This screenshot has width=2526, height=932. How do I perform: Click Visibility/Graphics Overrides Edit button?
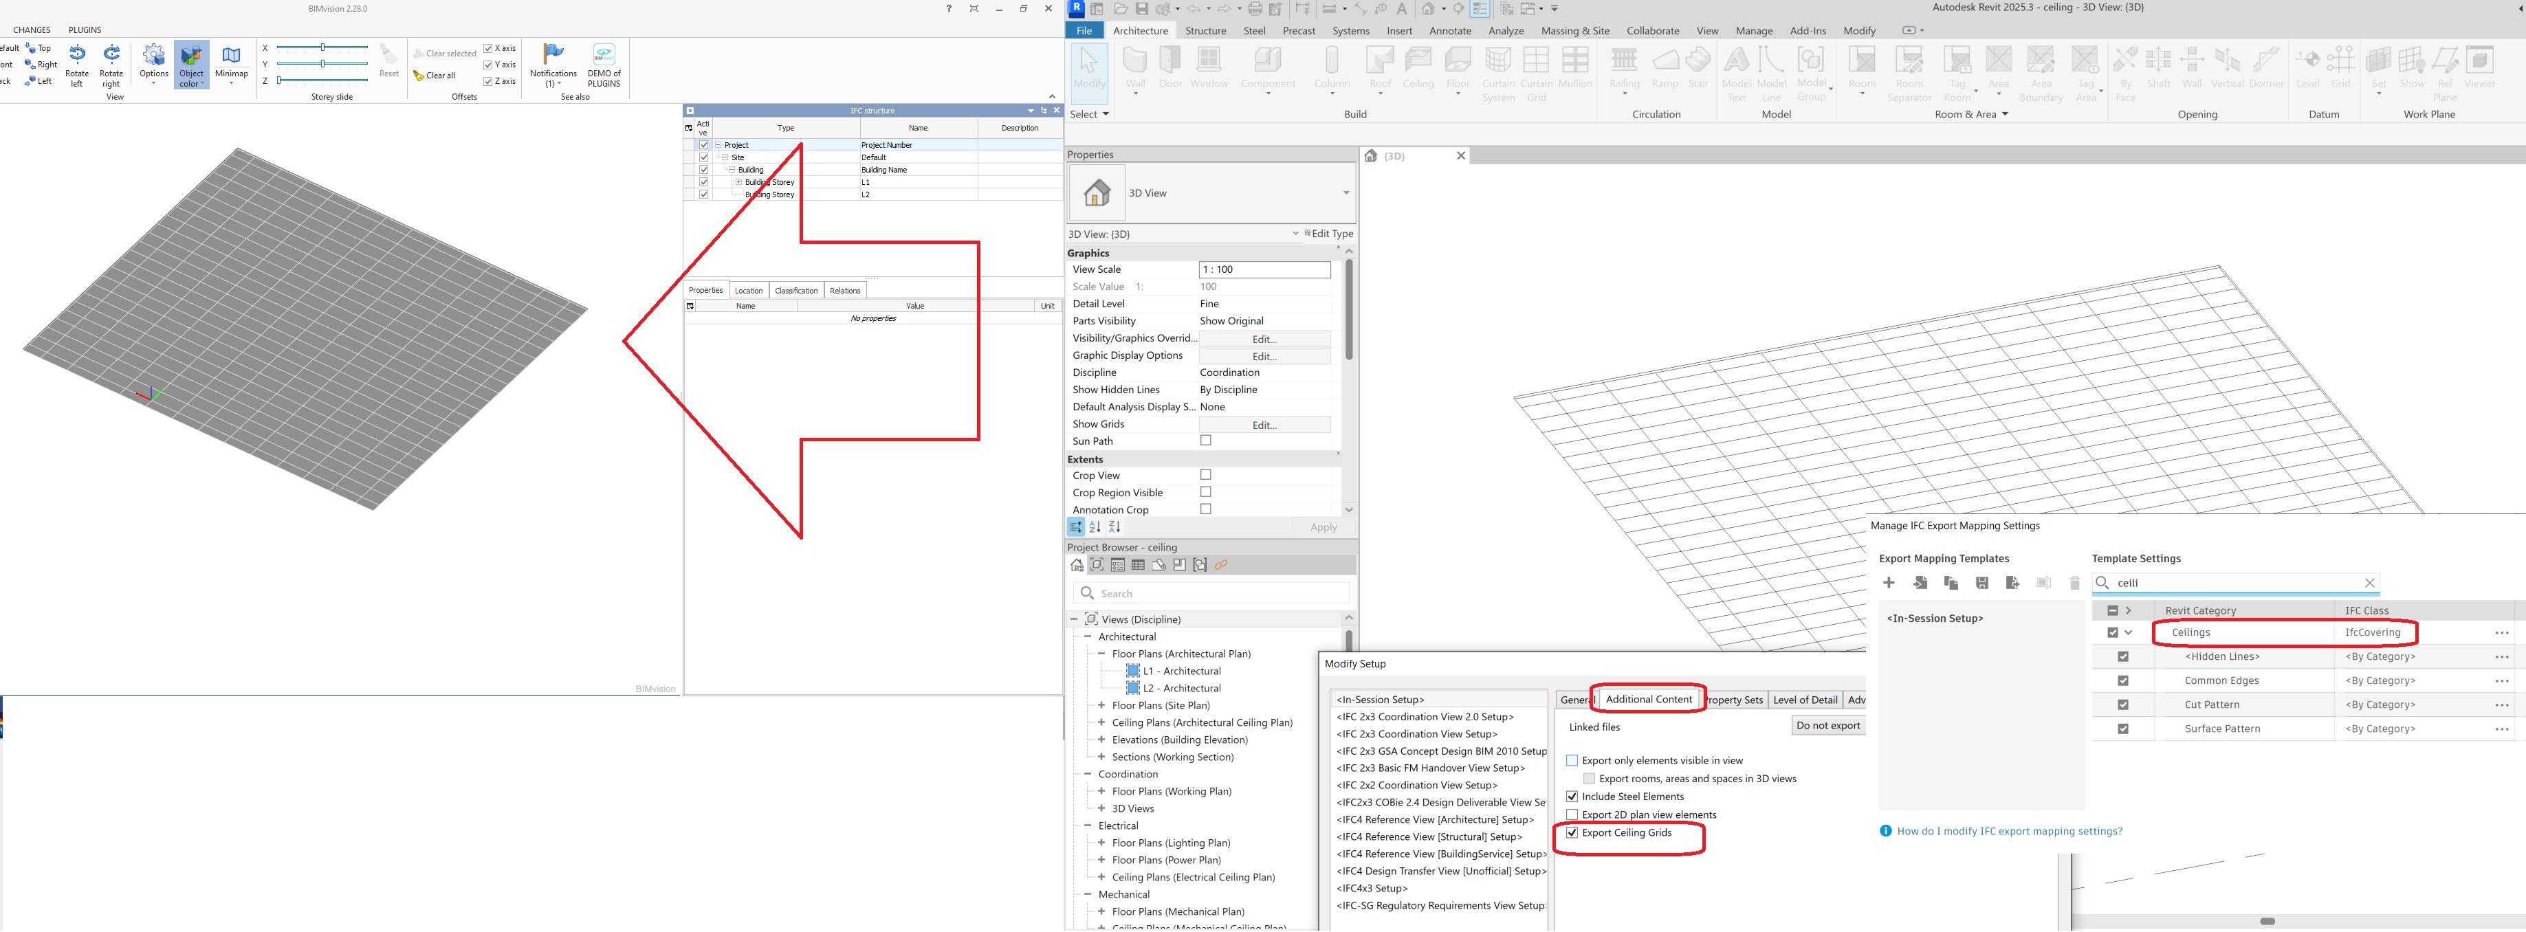[x=1264, y=339]
